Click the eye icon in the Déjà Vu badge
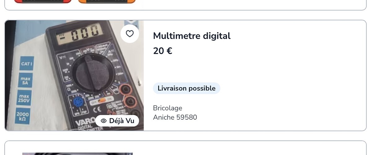 [x=104, y=121]
